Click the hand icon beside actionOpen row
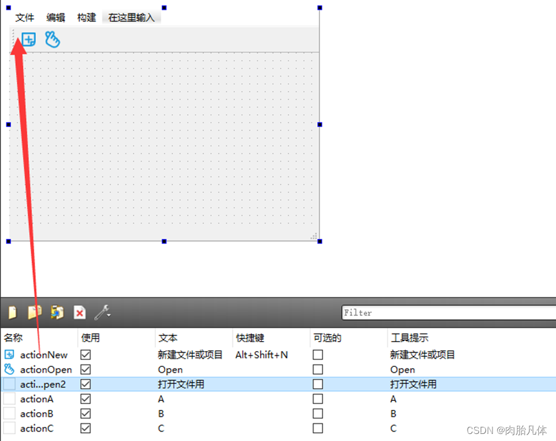The width and height of the screenshot is (556, 441). click(8, 369)
